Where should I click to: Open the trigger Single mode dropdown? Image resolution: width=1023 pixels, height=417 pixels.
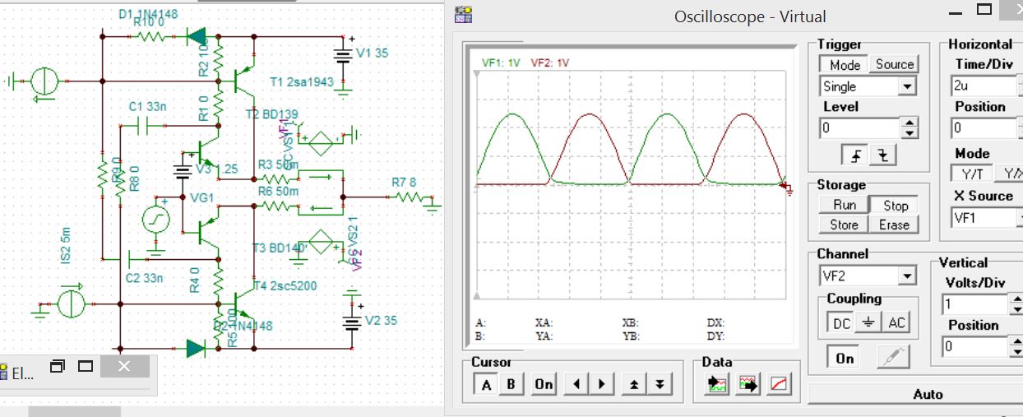pos(908,86)
